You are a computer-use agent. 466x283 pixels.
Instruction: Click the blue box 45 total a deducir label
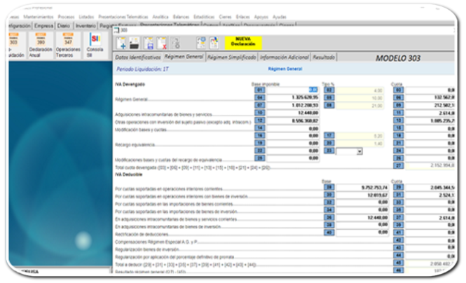click(398, 263)
